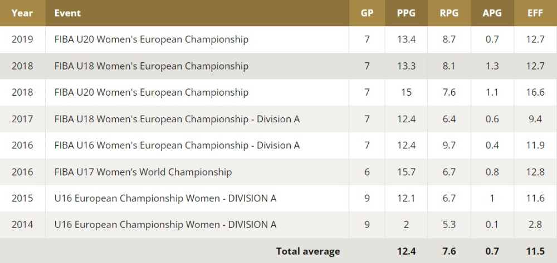The image size is (557, 263).
Task: Select the 2019 year cell
Action: (x=22, y=39)
